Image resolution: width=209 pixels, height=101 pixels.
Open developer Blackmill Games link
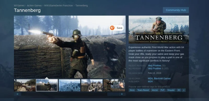point(162,79)
